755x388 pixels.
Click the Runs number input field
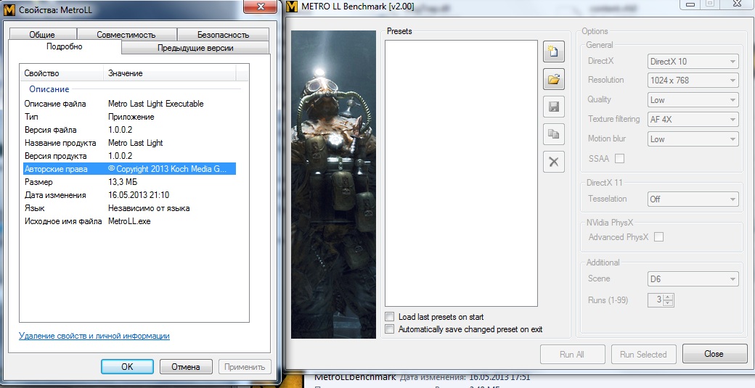coord(655,300)
